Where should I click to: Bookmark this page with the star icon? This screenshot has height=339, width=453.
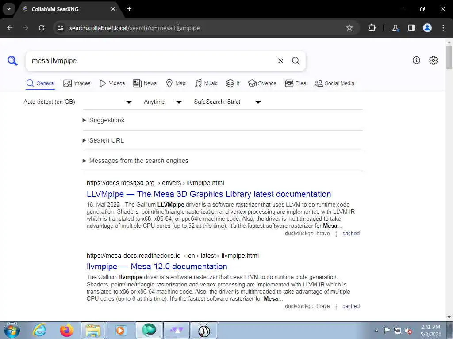pos(349,28)
